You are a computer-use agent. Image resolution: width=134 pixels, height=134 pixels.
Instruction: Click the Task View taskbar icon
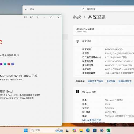tap(67, 131)
